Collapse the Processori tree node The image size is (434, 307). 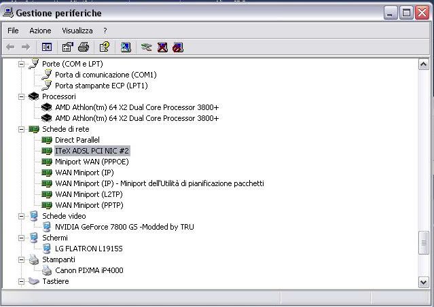21,96
